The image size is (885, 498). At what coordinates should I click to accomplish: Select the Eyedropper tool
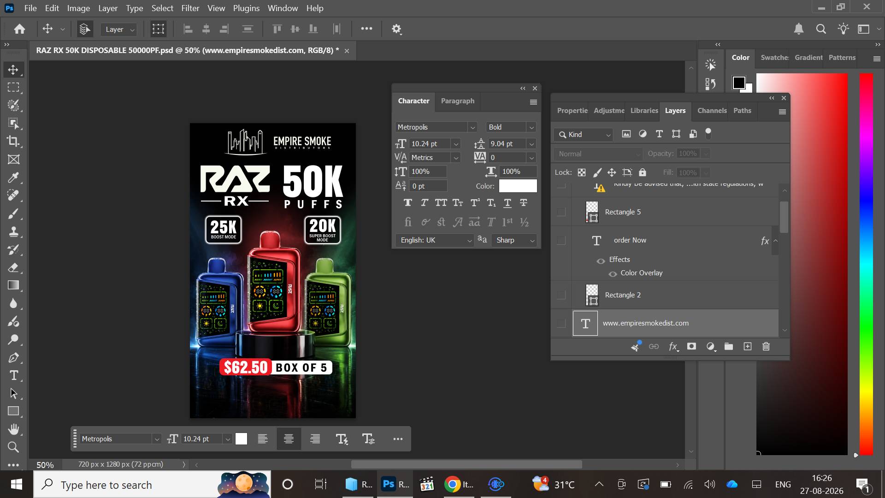click(13, 178)
